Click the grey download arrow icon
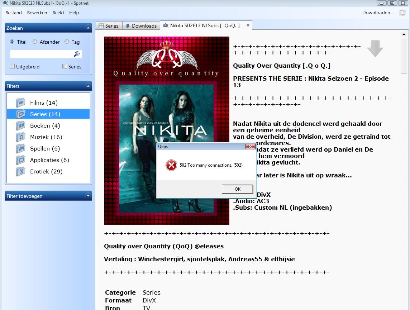 375,49
